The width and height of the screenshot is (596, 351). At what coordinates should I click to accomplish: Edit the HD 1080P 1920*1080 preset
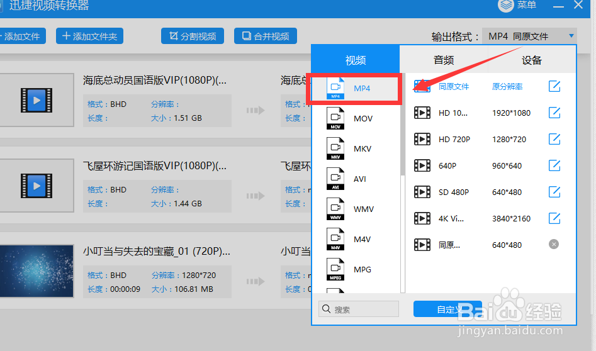click(x=554, y=113)
